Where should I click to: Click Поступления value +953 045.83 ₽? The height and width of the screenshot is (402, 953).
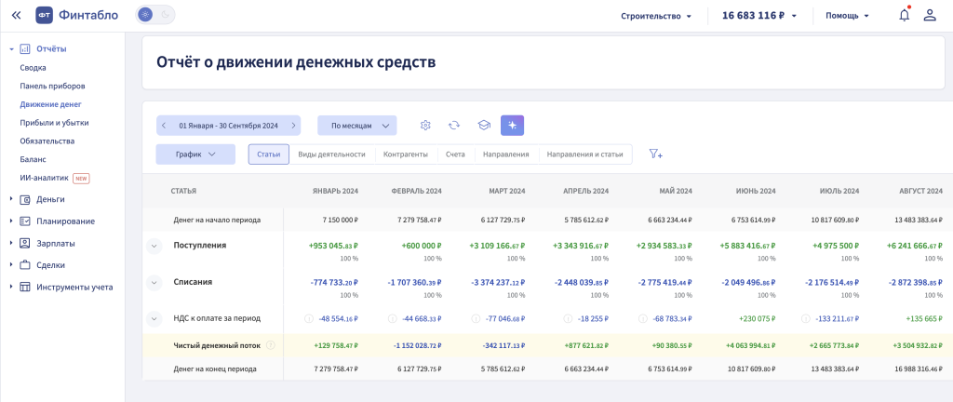(x=332, y=246)
